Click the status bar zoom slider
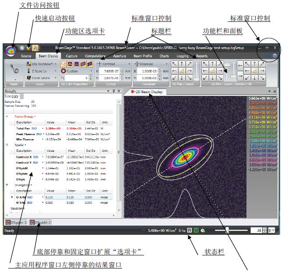285x272 pixels. [233, 230]
